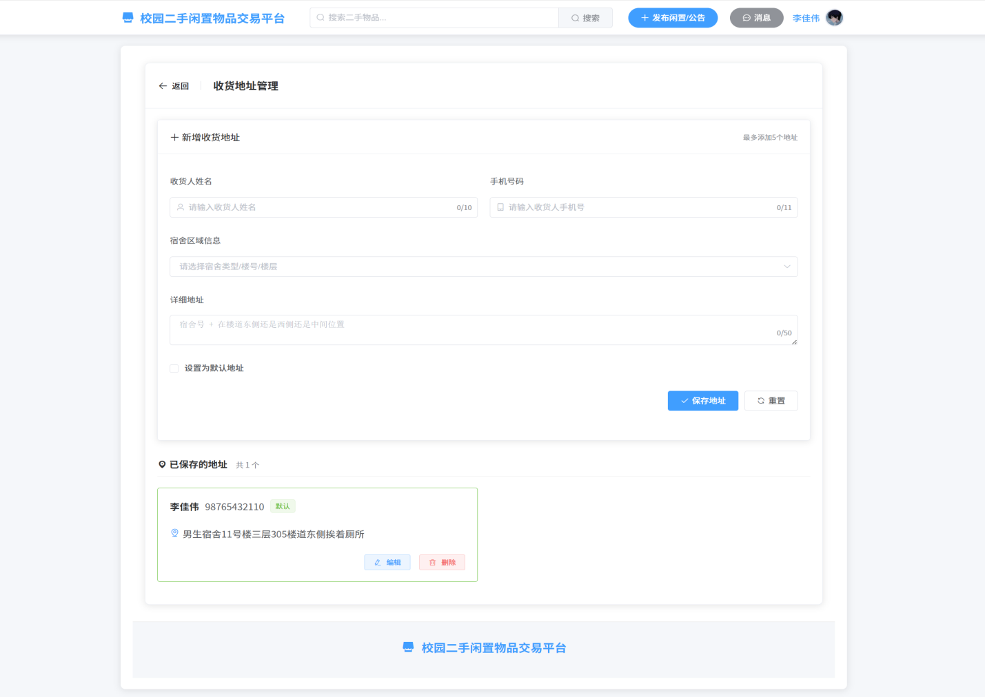Click the 详细地址 textarea
The image size is (985, 697).
(483, 330)
